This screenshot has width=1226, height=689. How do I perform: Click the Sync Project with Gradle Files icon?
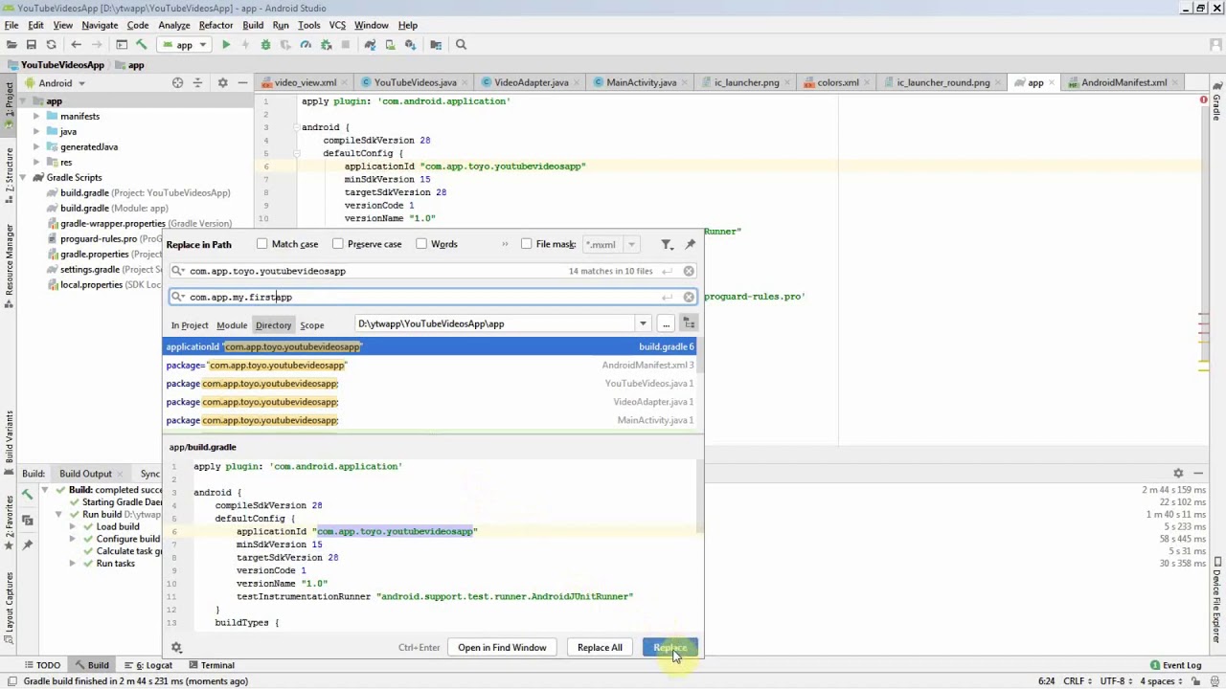(371, 44)
